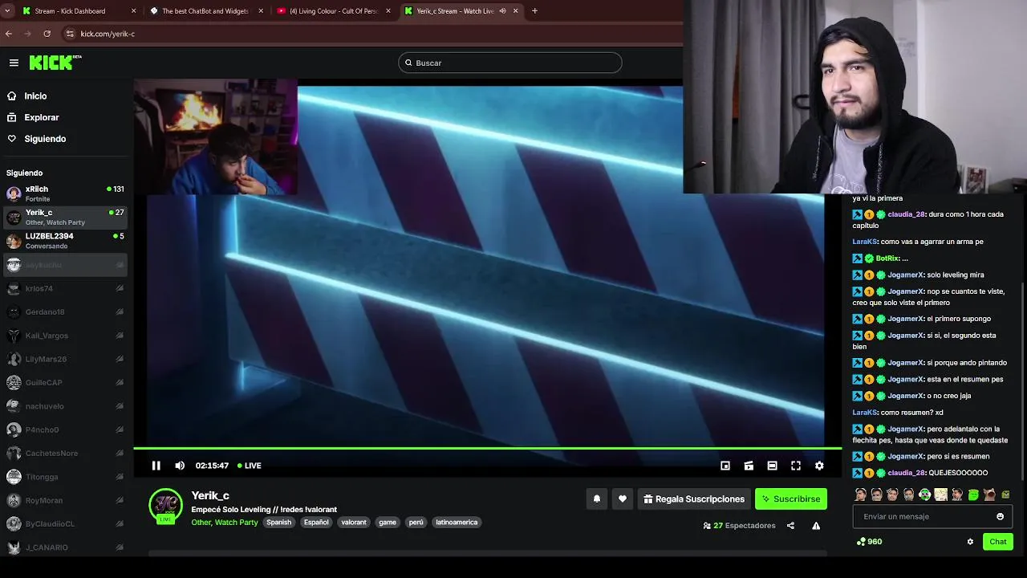Select Yerik_c channel in sidebar
1027x578 pixels.
(x=66, y=217)
